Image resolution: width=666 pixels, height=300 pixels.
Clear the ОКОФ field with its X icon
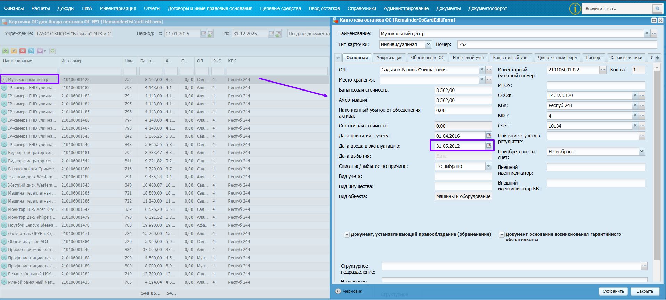[635, 95]
